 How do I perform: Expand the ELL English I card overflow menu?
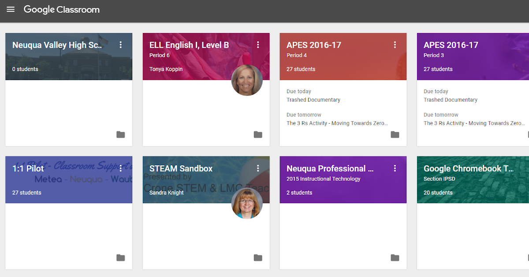(258, 44)
